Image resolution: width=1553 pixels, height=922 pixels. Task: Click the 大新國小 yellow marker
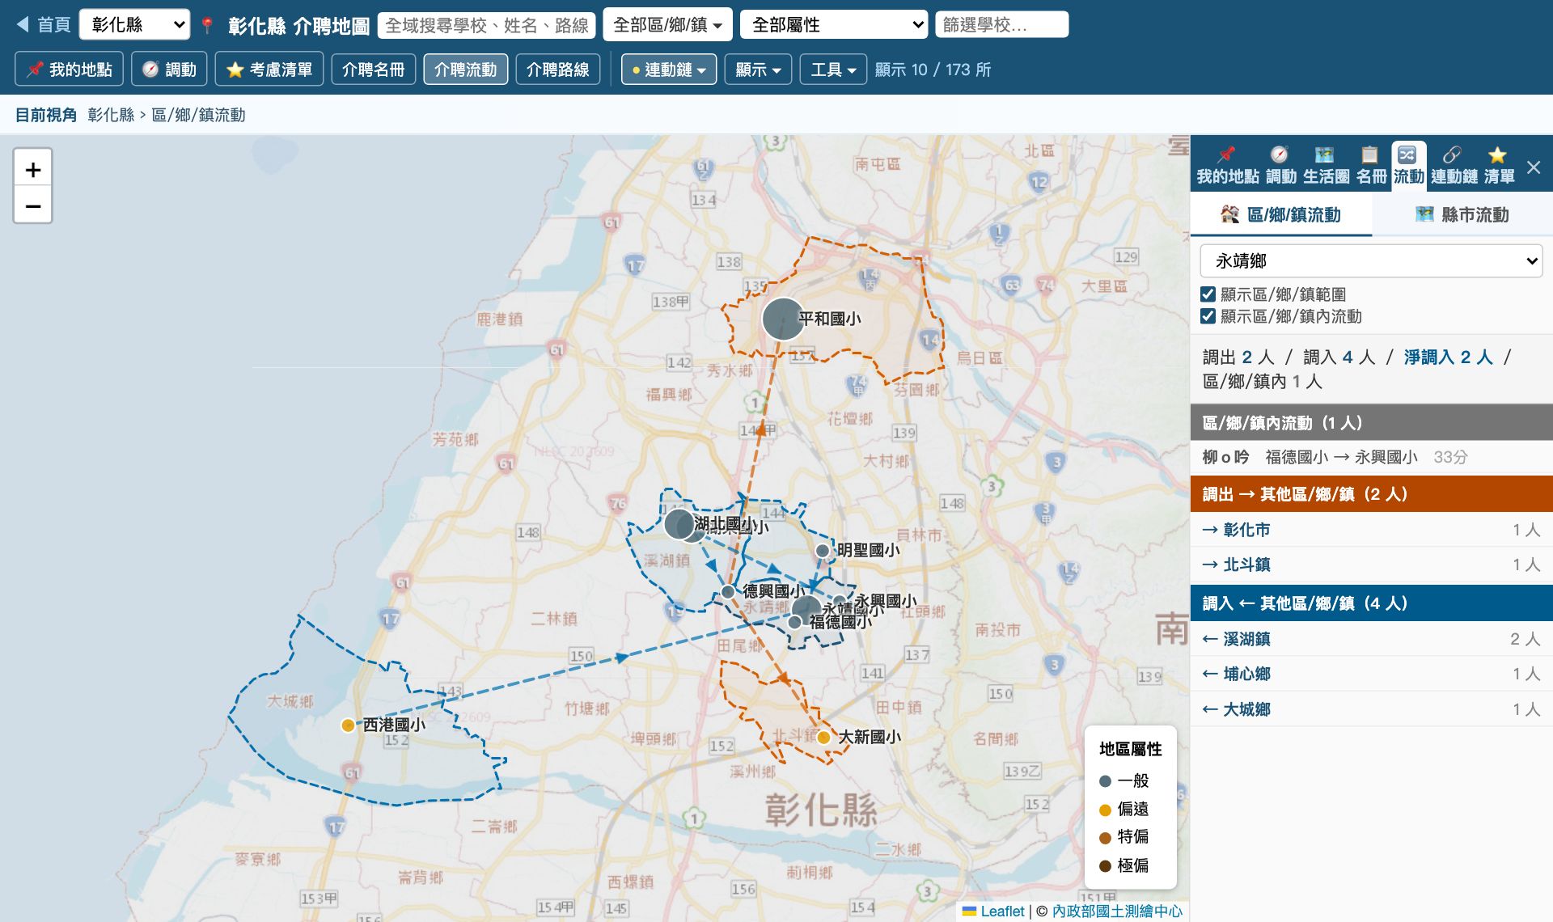pyautogui.click(x=823, y=737)
